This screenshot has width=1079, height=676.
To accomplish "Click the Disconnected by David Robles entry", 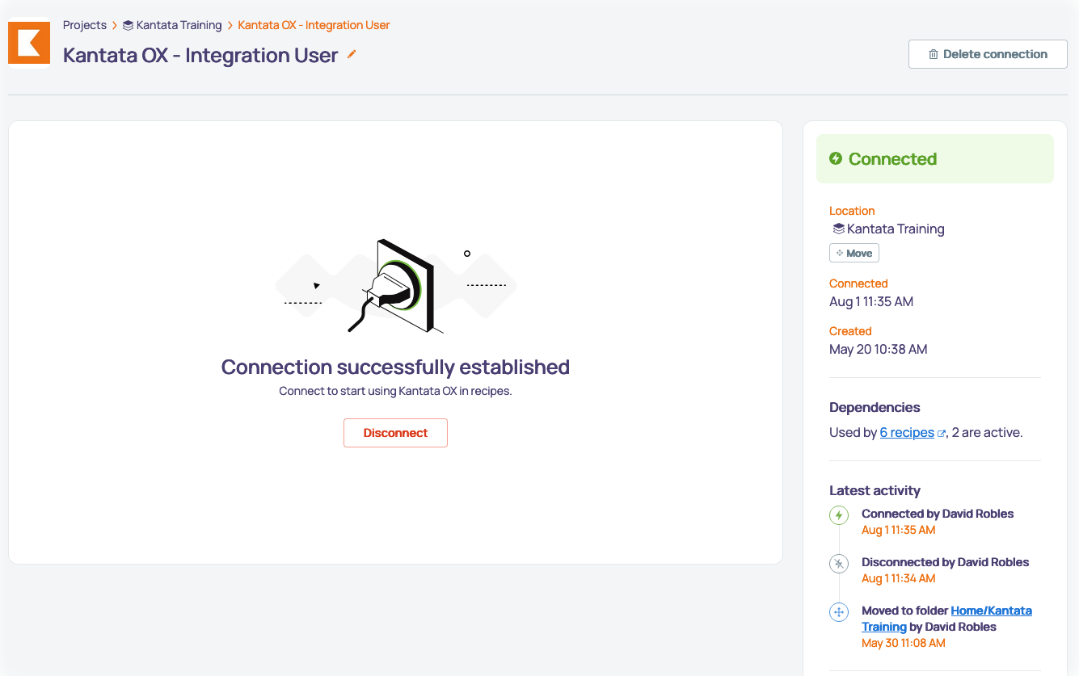I will pyautogui.click(x=946, y=562).
